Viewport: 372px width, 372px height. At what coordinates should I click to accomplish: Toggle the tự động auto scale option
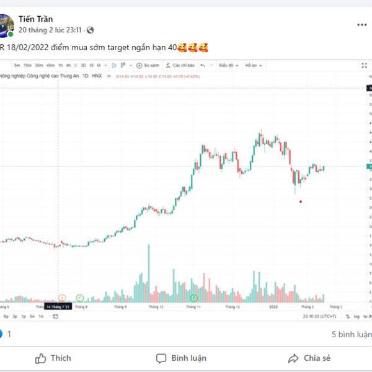(x=366, y=316)
